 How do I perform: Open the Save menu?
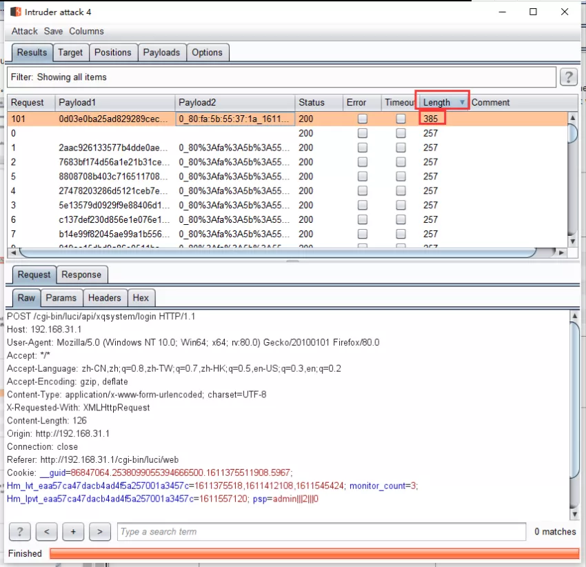(53, 32)
